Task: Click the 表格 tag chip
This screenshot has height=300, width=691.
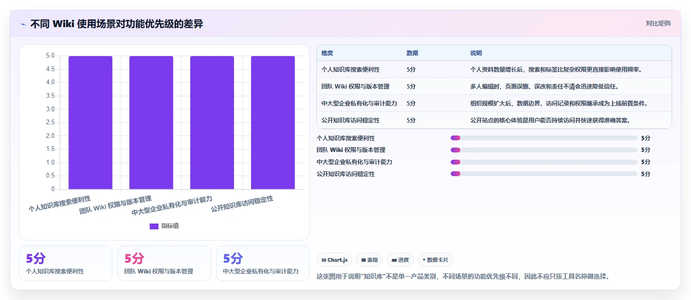Action: point(369,260)
